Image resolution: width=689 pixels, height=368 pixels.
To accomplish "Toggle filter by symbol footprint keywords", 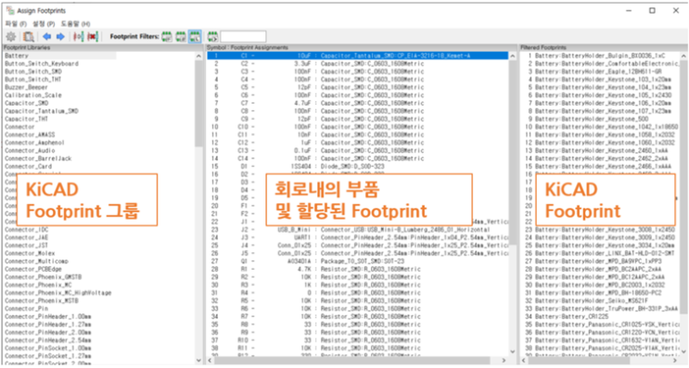I will pyautogui.click(x=167, y=37).
